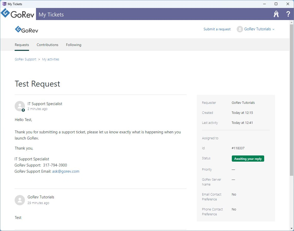Open the My activities breadcrumb link

tap(50, 59)
